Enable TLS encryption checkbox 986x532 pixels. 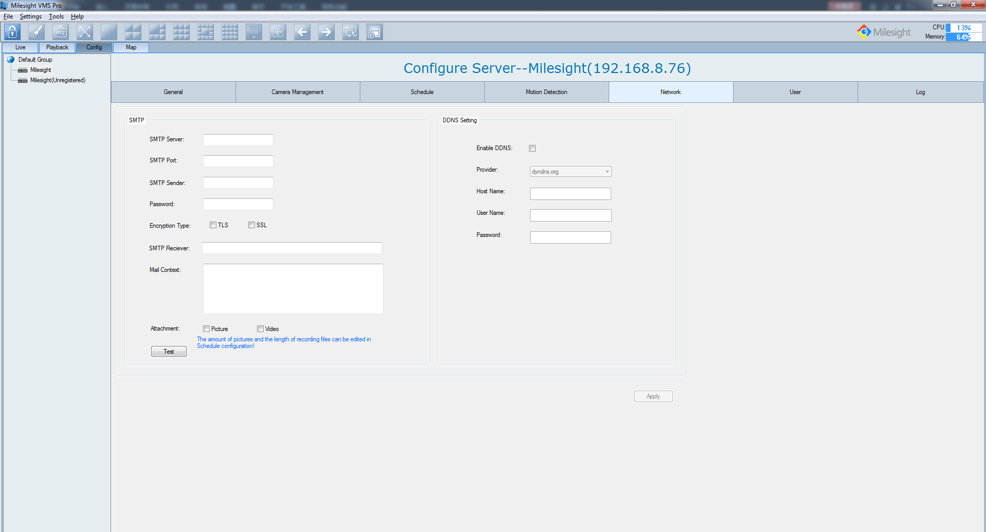[x=213, y=225]
